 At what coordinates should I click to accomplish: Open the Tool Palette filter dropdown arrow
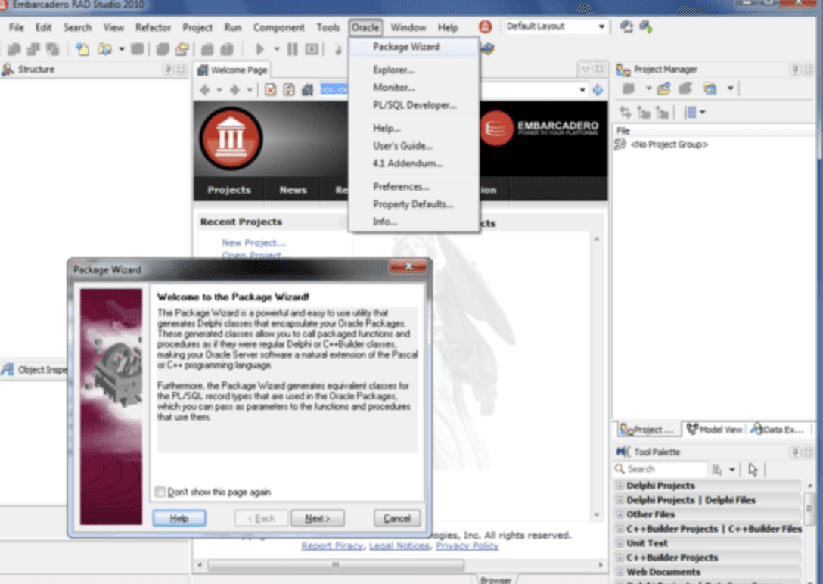[731, 469]
